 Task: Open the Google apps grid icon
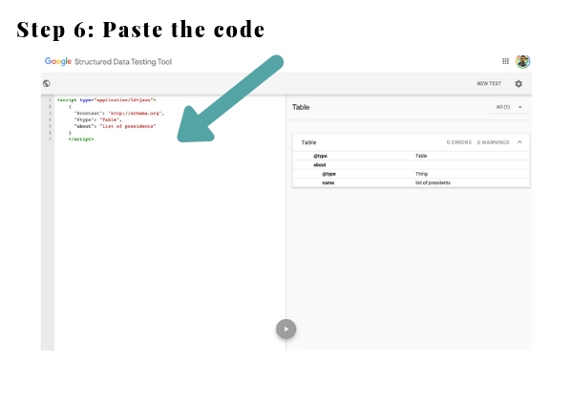(505, 61)
